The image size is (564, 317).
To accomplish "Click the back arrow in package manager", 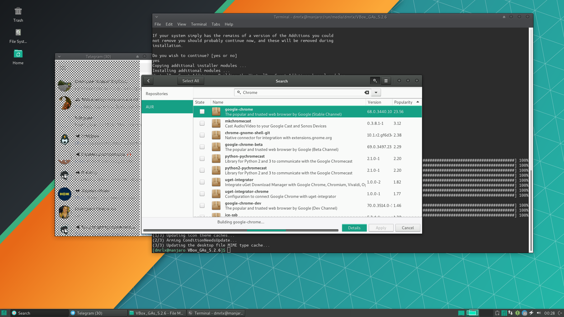I will (149, 81).
